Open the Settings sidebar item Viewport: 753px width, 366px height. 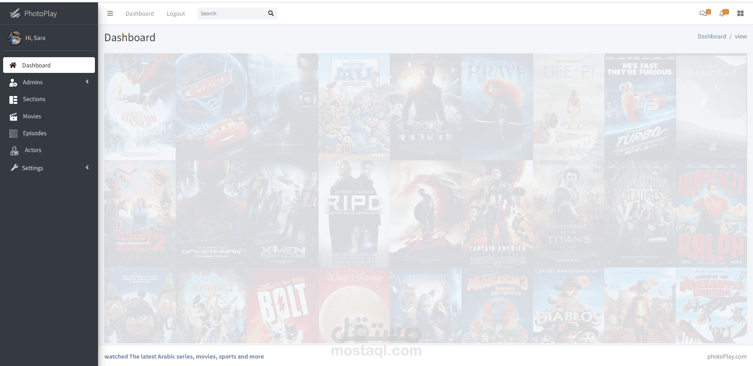(x=49, y=168)
